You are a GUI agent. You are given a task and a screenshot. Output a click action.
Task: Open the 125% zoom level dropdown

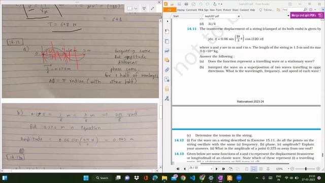(288, 169)
